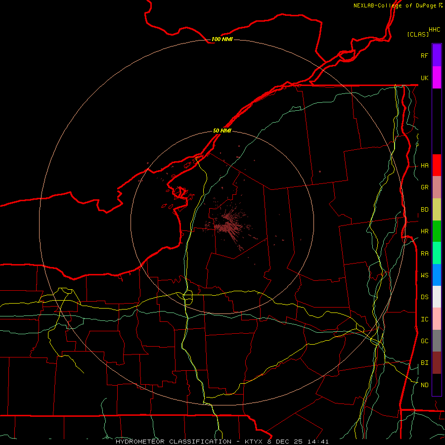Click the UK legend label
The image size is (445, 445).
(x=424, y=78)
